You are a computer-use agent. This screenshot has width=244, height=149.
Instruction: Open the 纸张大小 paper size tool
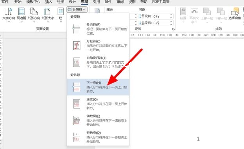[x=48, y=15]
